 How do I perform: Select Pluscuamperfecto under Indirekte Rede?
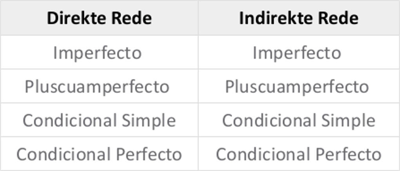297,87
